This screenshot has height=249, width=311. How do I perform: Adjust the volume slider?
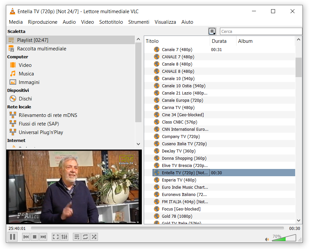[x=284, y=238]
